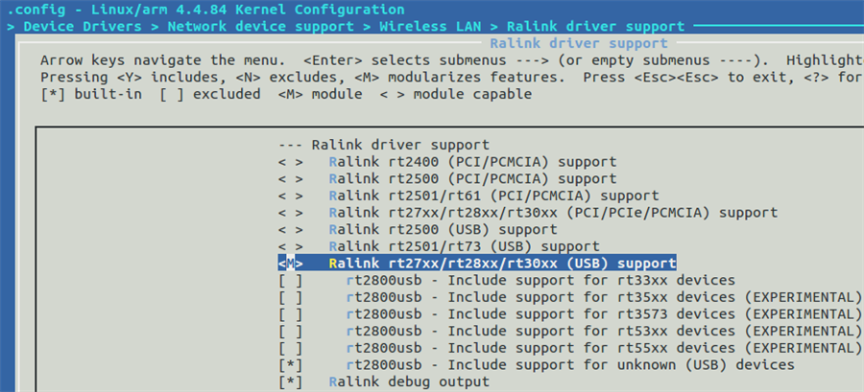The height and width of the screenshot is (392, 864).
Task: Toggle the rt2501/rt61 (PCI/PCMCIA) module selector
Action: pos(290,196)
